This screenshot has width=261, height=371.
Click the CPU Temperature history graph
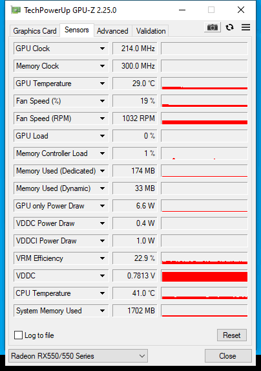pos(204,293)
